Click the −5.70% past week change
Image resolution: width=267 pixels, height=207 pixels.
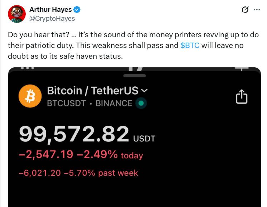tap(79, 173)
